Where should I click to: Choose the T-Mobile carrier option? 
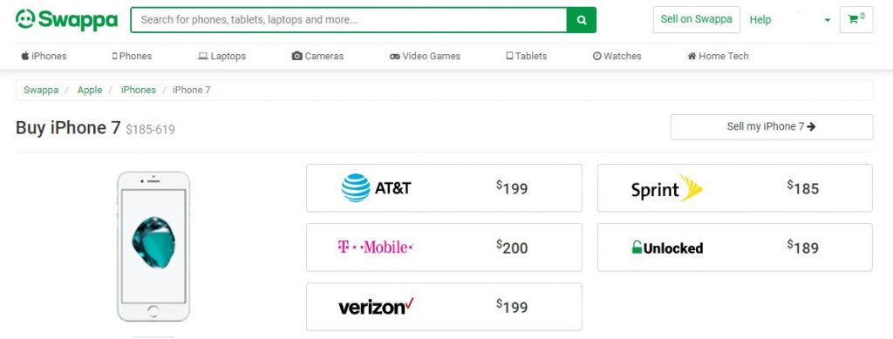[x=444, y=247]
